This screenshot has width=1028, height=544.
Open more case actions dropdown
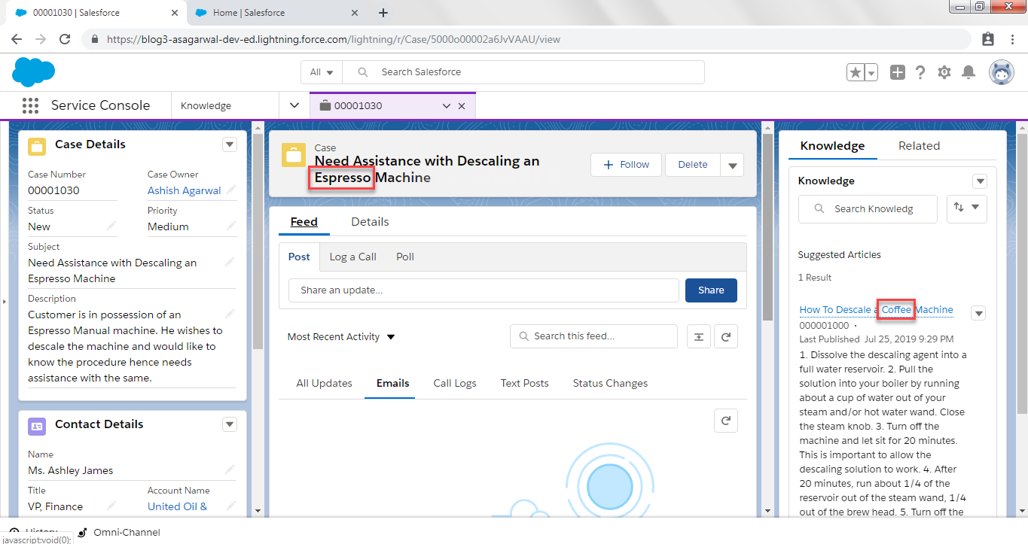(732, 166)
